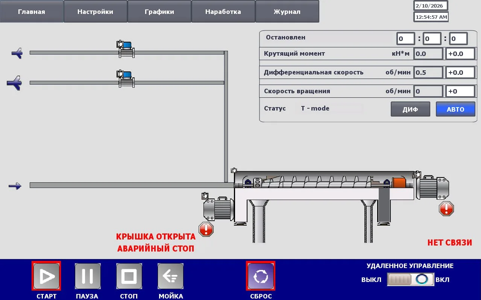The height and width of the screenshot is (300, 481).
Task: Click the seconds timer field
Action: point(458,38)
